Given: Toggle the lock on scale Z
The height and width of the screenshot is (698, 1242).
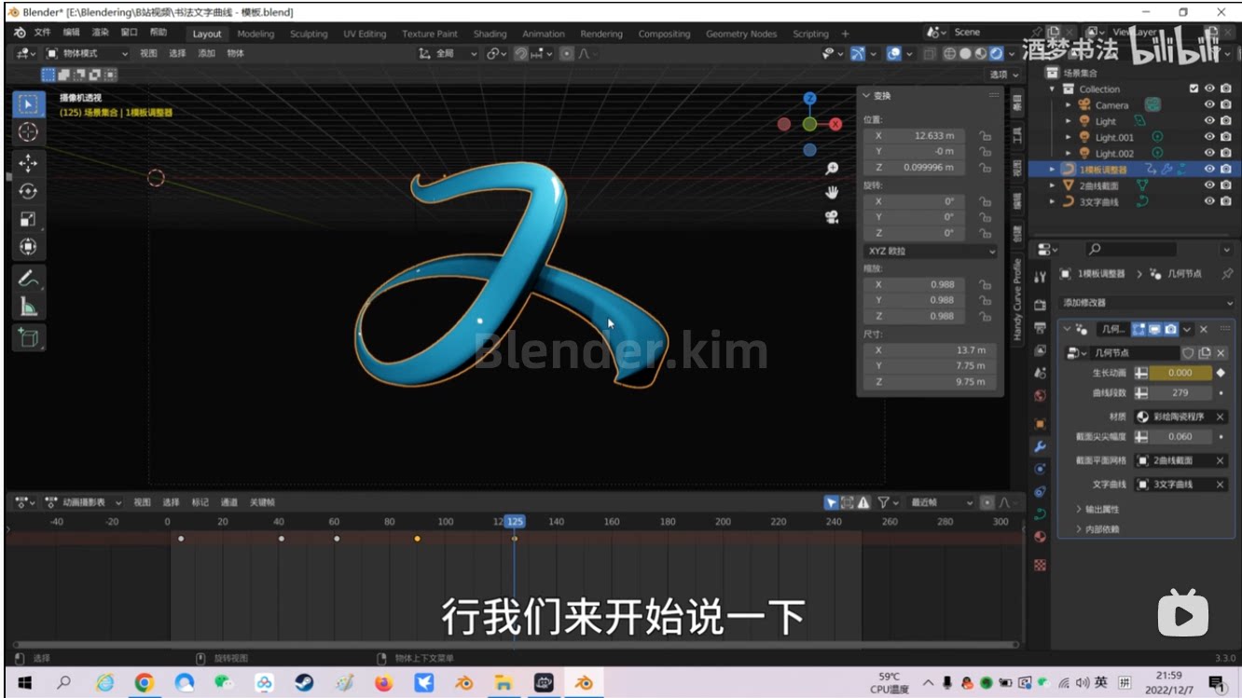Looking at the screenshot, I should click(x=985, y=316).
